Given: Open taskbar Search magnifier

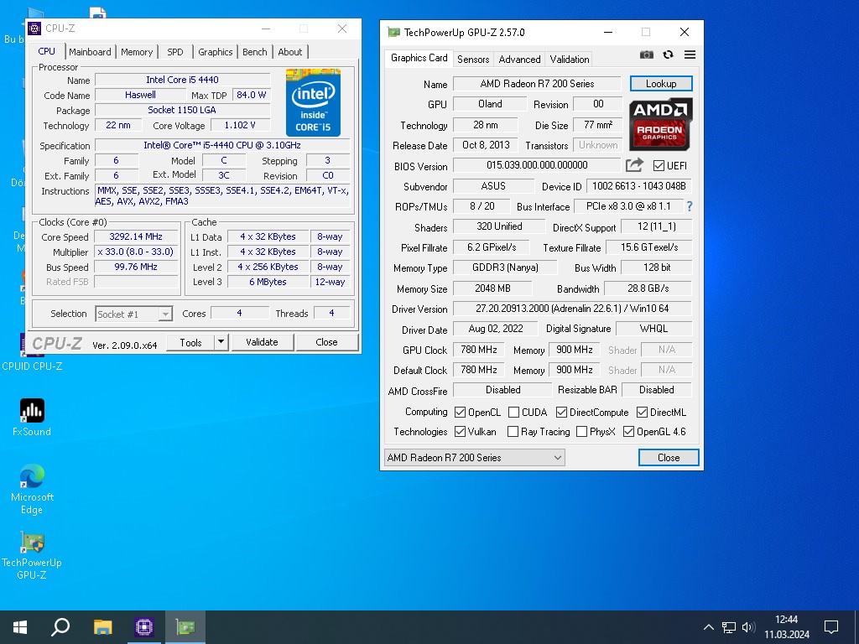Looking at the screenshot, I should pyautogui.click(x=60, y=627).
